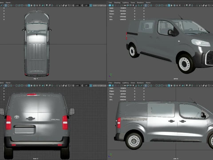Toggle Resolution Gate in side view panel
This screenshot has width=213, height=160.
[x=151, y=85]
